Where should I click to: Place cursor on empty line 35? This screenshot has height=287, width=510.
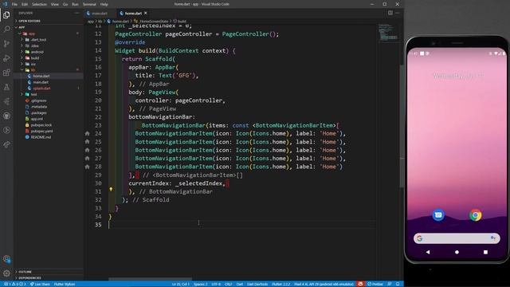[x=242, y=225]
